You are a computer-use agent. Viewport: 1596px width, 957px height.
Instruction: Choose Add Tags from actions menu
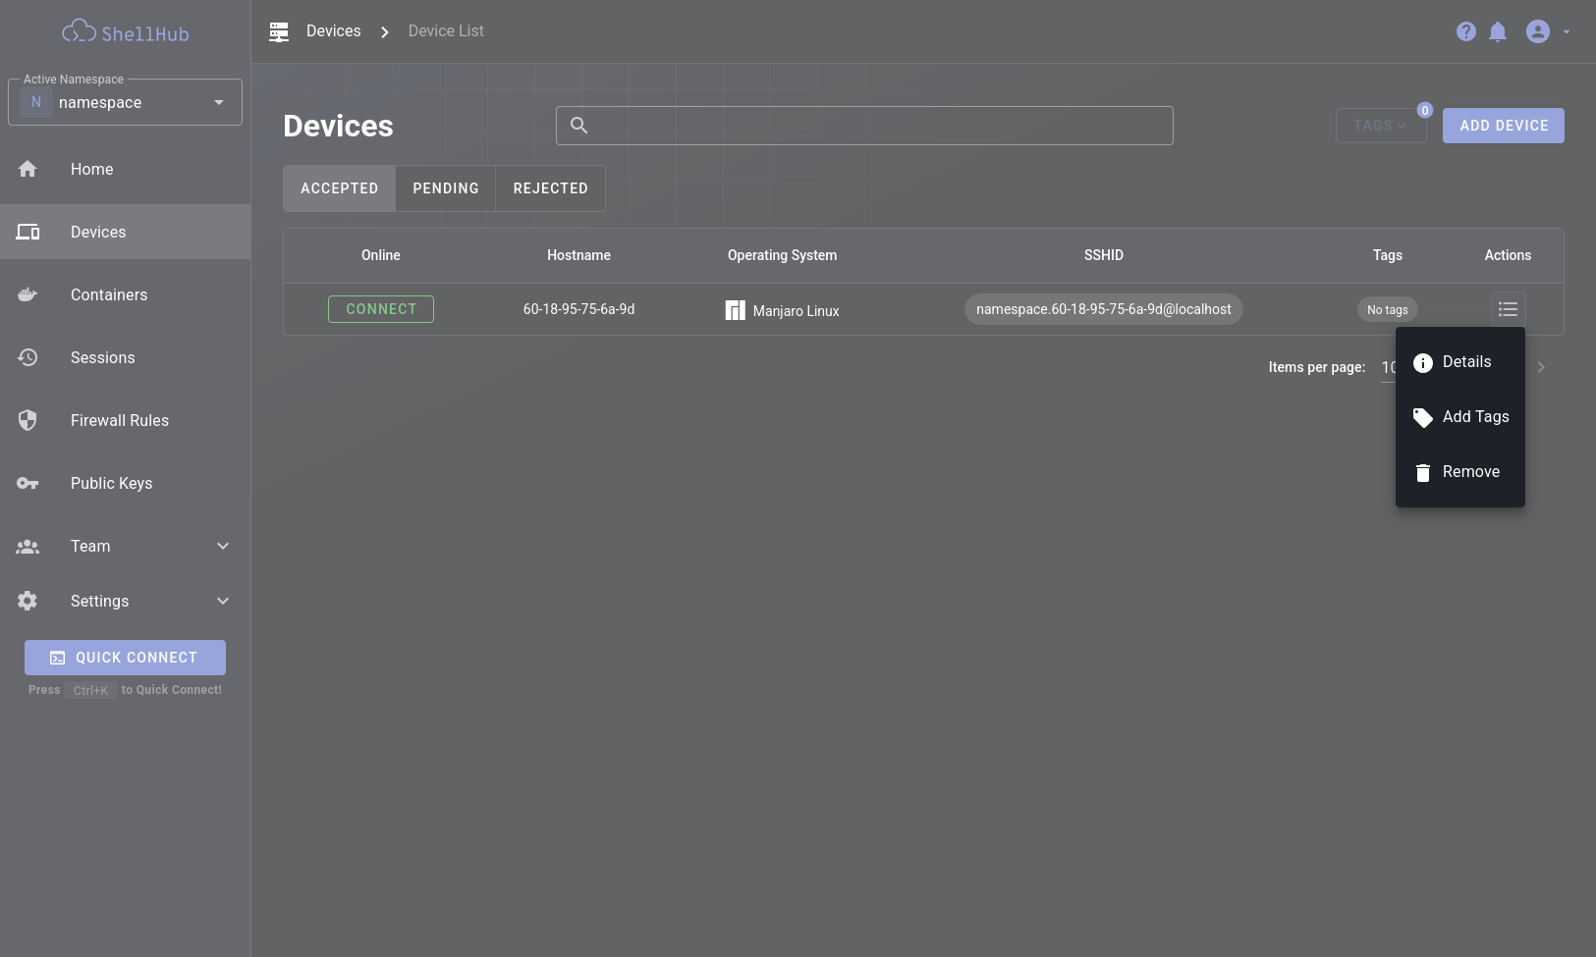[1460, 417]
